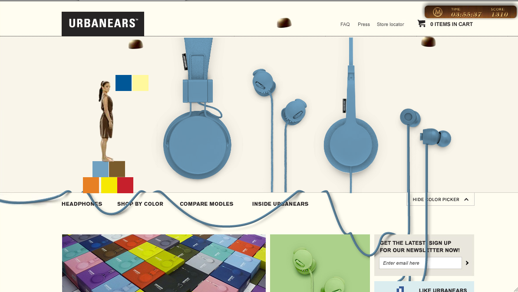Screen dimensions: 518x292
Task: Open Shop By Color menu
Action: click(x=140, y=204)
